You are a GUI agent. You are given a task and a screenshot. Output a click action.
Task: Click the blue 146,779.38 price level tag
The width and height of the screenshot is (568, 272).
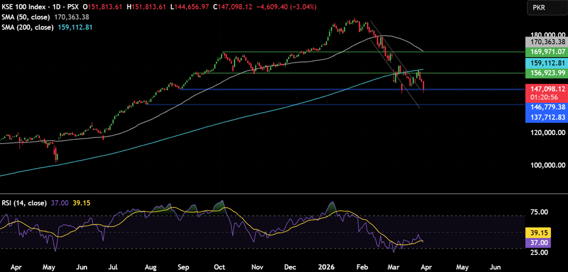[x=546, y=107]
